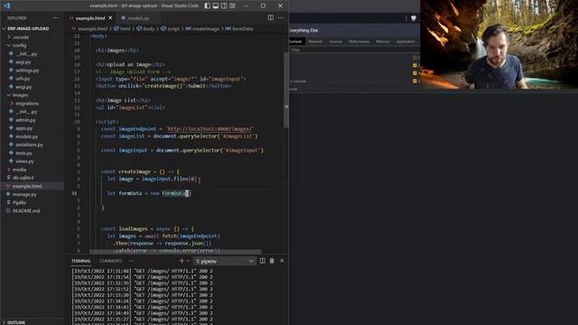The width and height of the screenshot is (578, 325).
Task: Expand the media folder
Action: point(9,170)
